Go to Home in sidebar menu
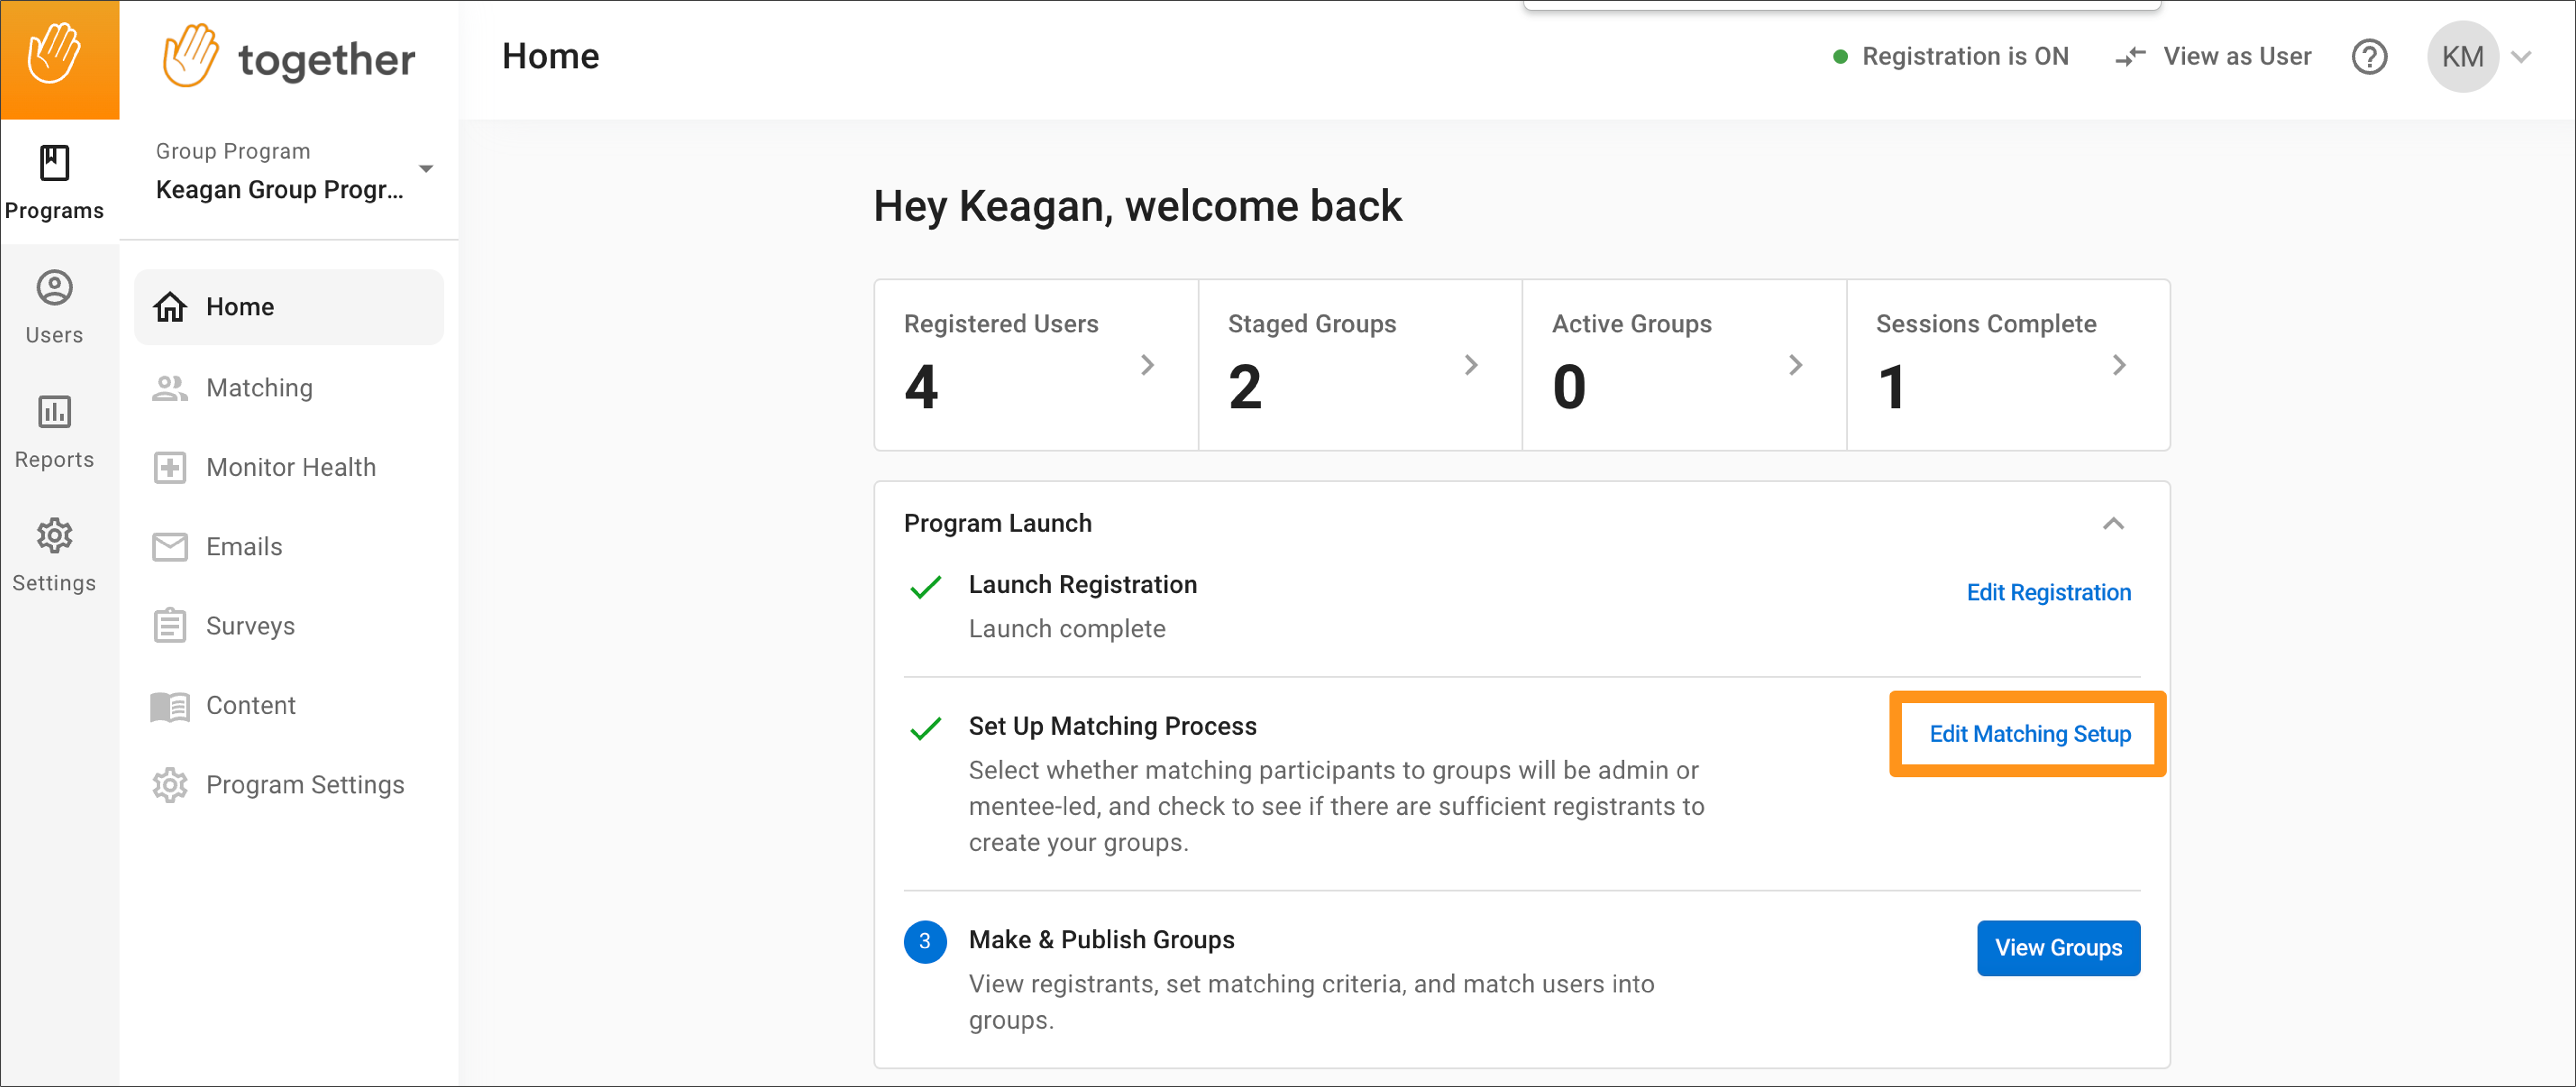 click(289, 307)
